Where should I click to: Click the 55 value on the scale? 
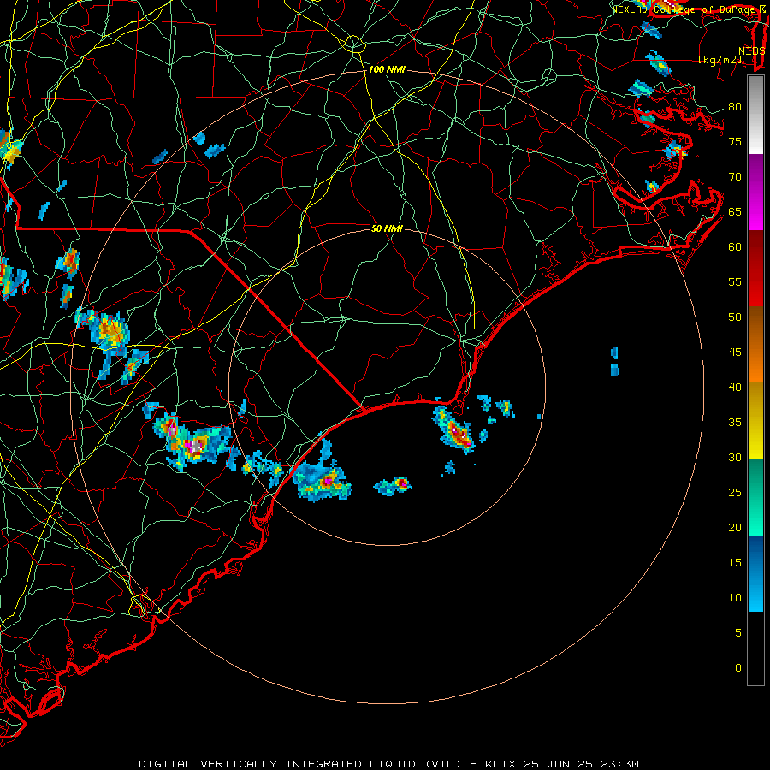[735, 281]
